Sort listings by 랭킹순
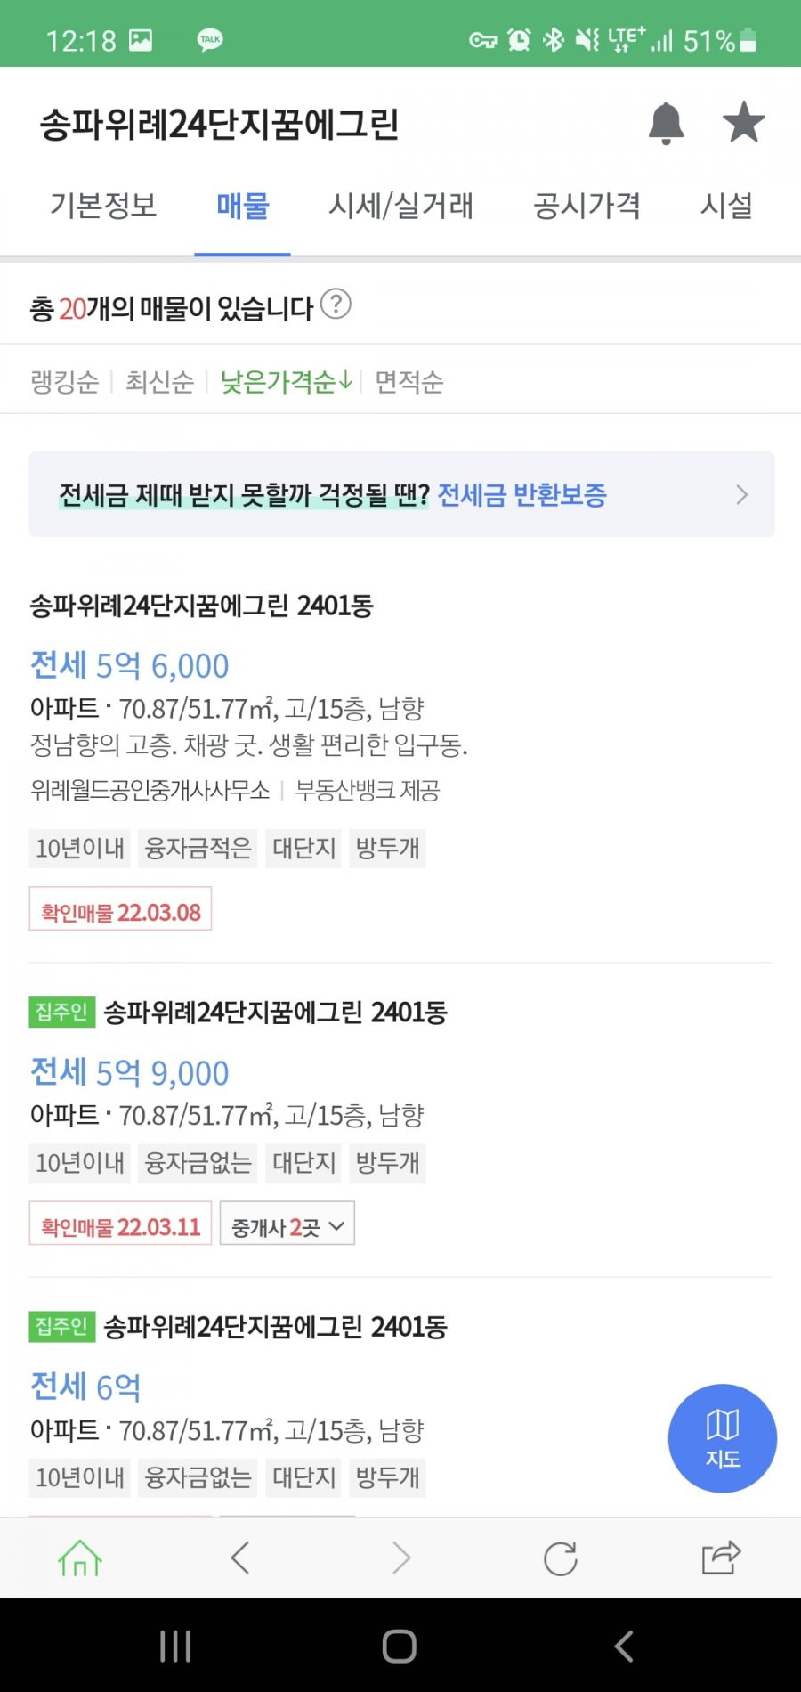The height and width of the screenshot is (1692, 801). click(x=64, y=382)
